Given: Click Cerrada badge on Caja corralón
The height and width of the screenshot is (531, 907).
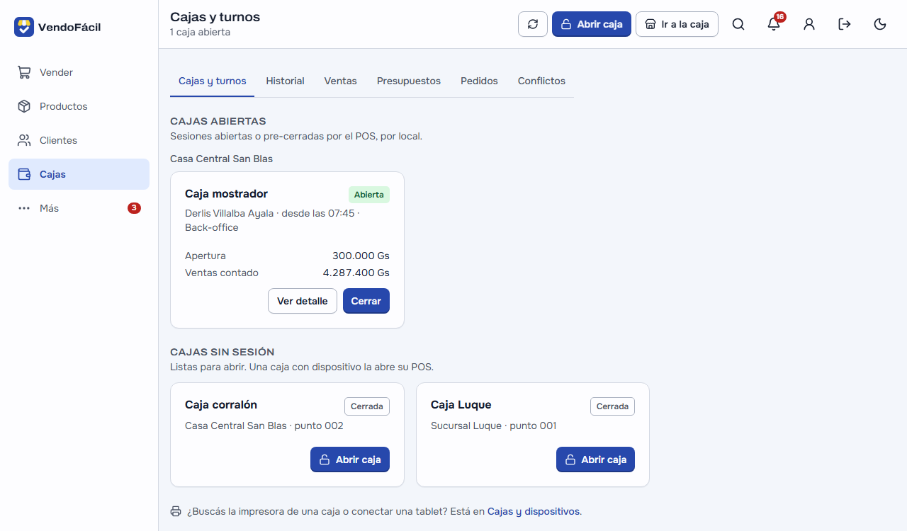Looking at the screenshot, I should pos(367,406).
